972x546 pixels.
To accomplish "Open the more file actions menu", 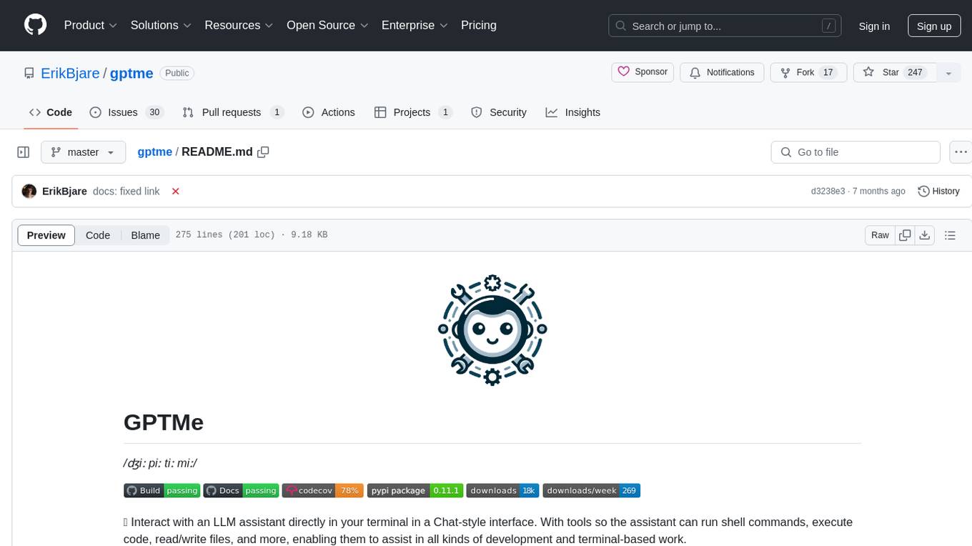I will (x=961, y=152).
